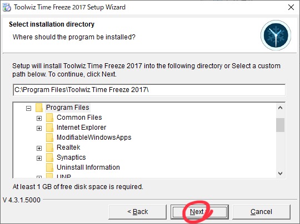Click the setup wizard title bar icon
The image size is (300, 224).
tap(7, 7)
